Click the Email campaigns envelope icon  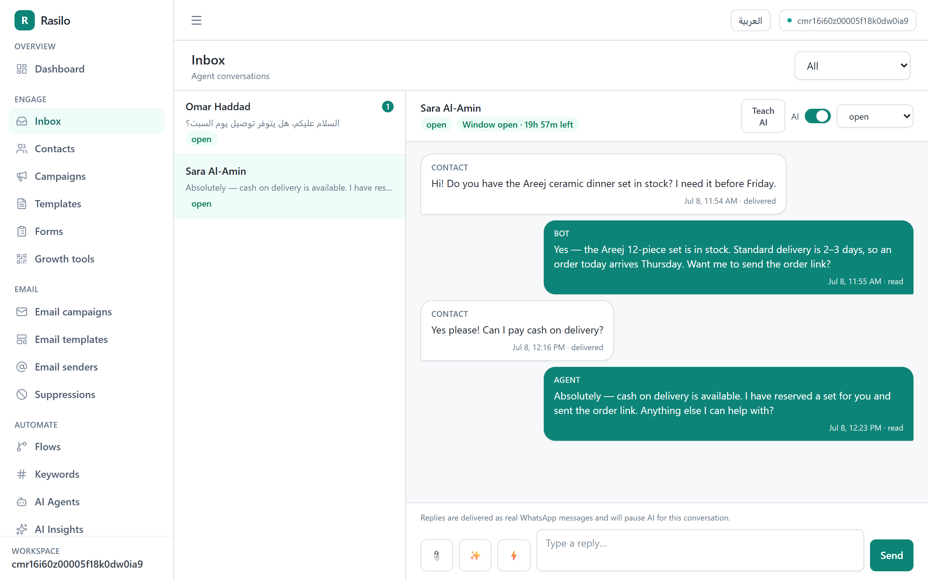22,311
